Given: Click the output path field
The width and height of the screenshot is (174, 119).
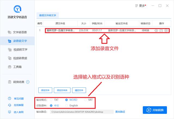Looking at the screenshot, I should pos(82,112).
